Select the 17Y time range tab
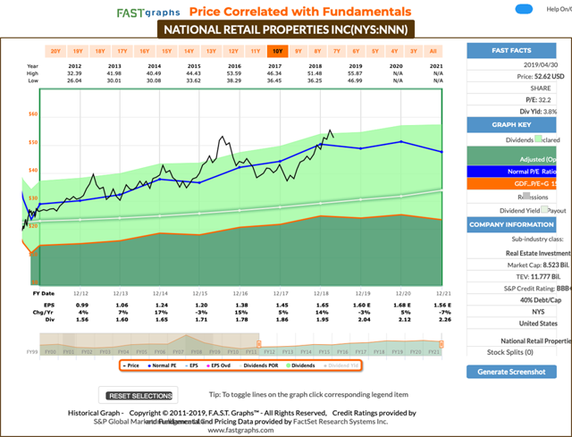 (122, 51)
